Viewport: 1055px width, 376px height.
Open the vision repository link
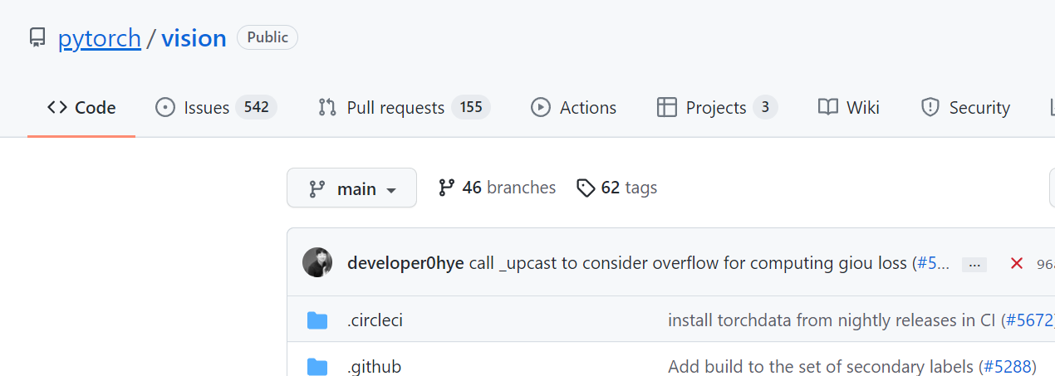[194, 38]
